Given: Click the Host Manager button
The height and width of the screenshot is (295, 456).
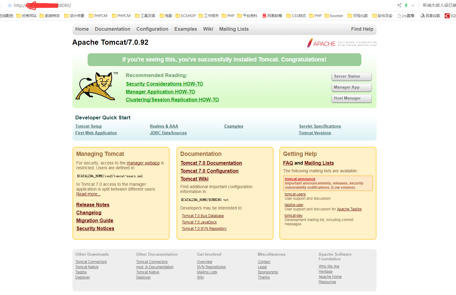Looking at the screenshot, I should 351,98.
